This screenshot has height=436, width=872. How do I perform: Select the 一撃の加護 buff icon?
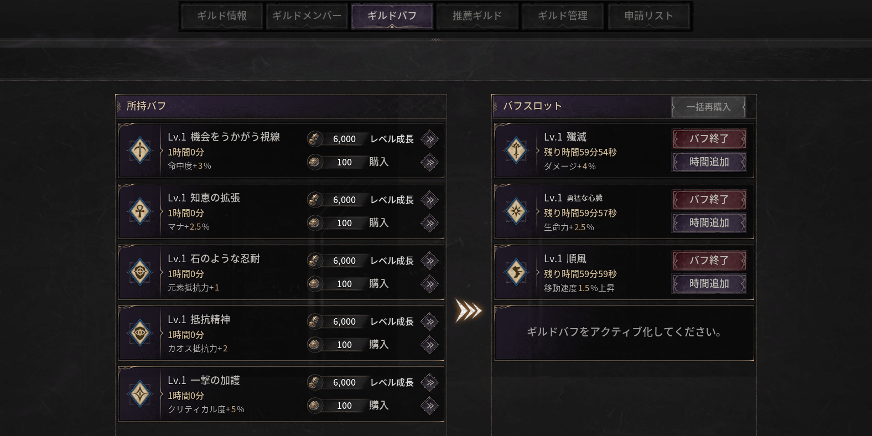click(139, 393)
